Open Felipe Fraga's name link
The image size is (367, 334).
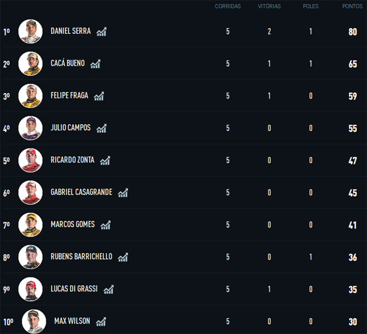coord(69,95)
